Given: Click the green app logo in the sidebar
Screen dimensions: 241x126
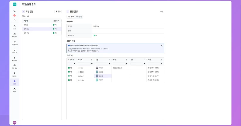Looking at the screenshot, I should pyautogui.click(x=15, y=4).
